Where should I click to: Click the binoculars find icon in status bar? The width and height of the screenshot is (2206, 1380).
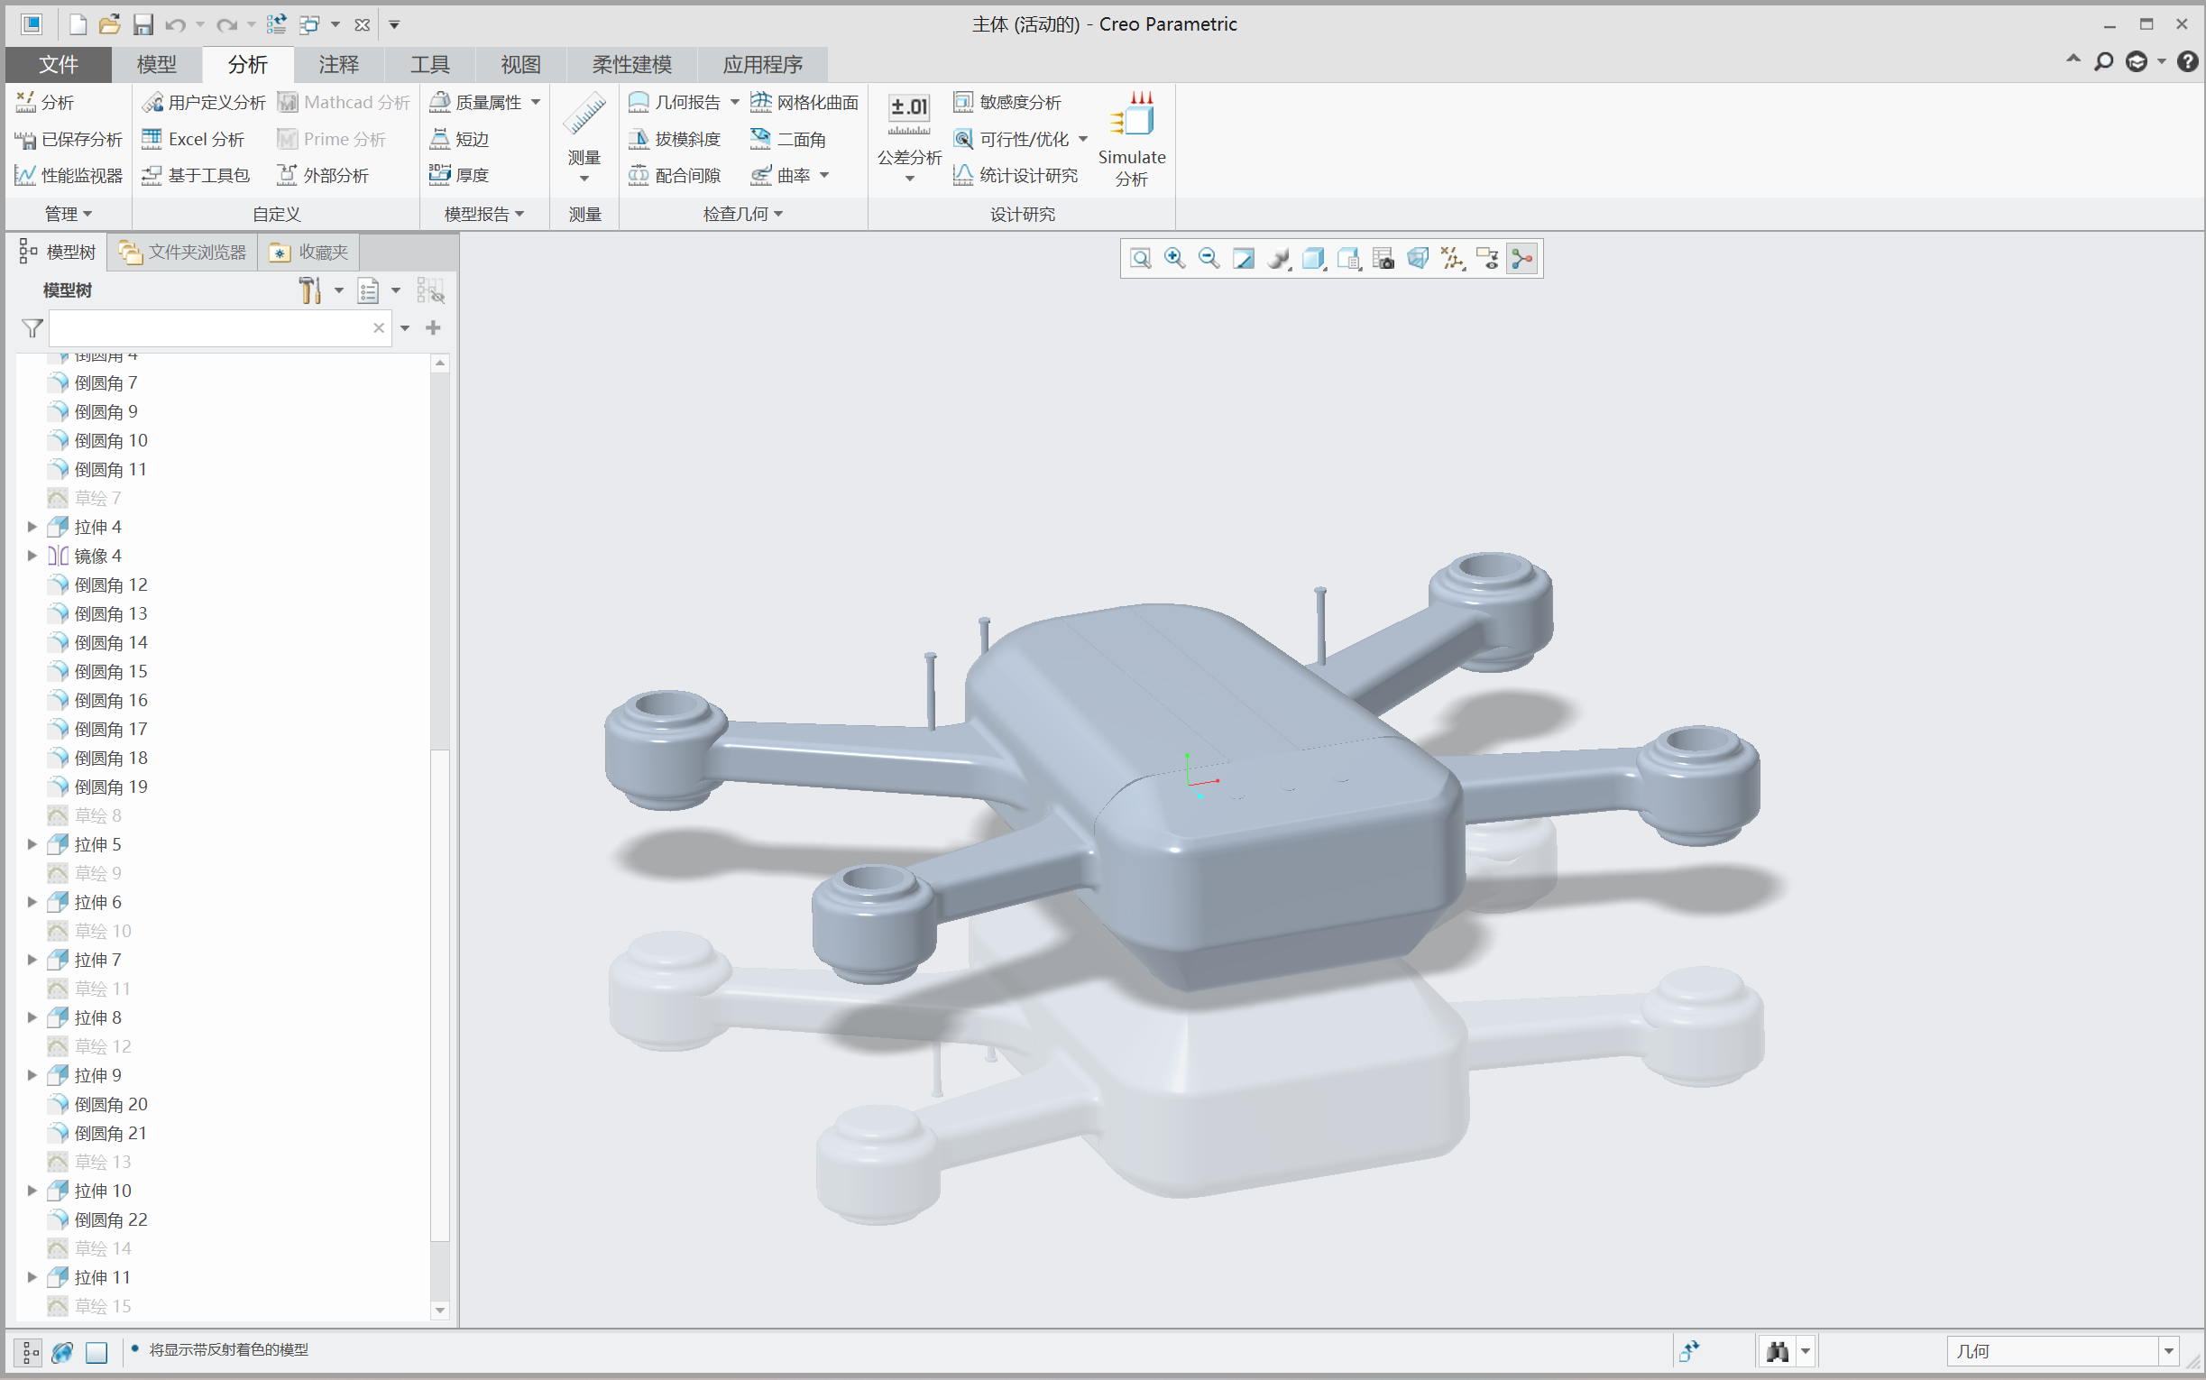1777,1351
